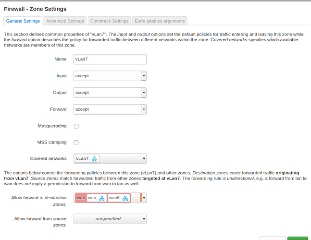The width and height of the screenshot is (311, 240).
Task: Open the unspecified source zones dropdown
Action: point(110,219)
